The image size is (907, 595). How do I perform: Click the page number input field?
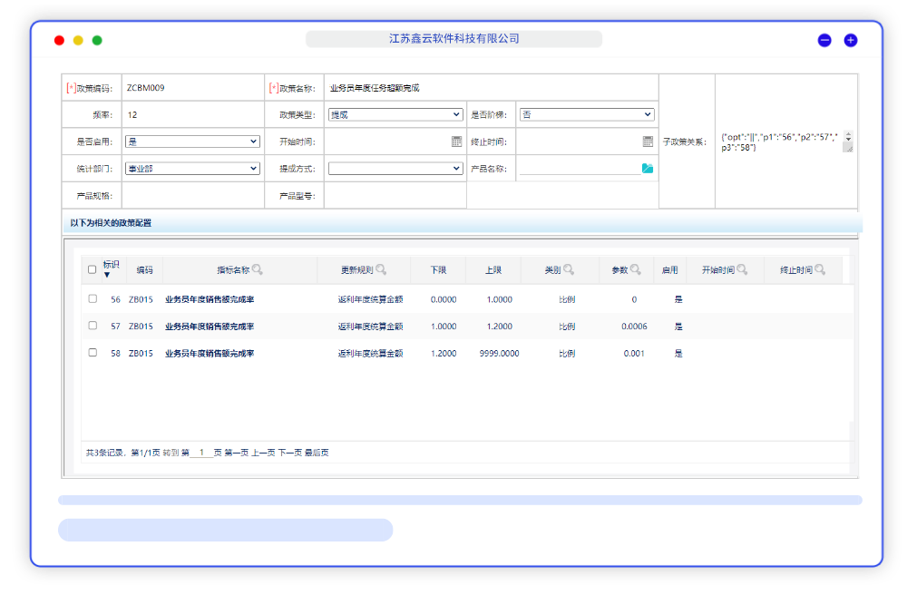point(201,452)
